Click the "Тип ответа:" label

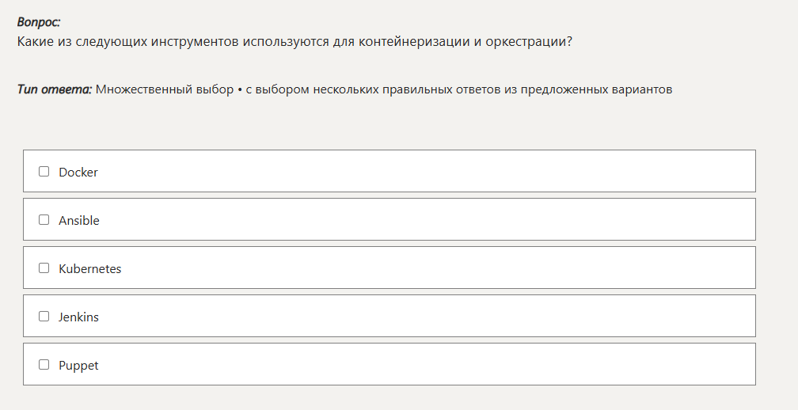coord(55,89)
